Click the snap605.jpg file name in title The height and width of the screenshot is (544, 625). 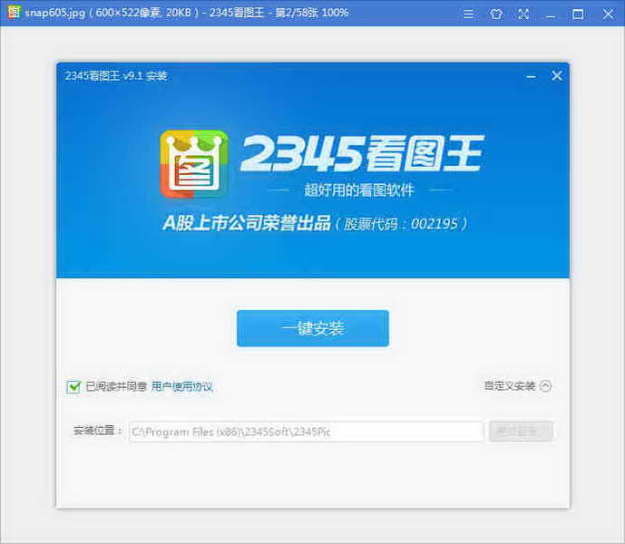[55, 13]
